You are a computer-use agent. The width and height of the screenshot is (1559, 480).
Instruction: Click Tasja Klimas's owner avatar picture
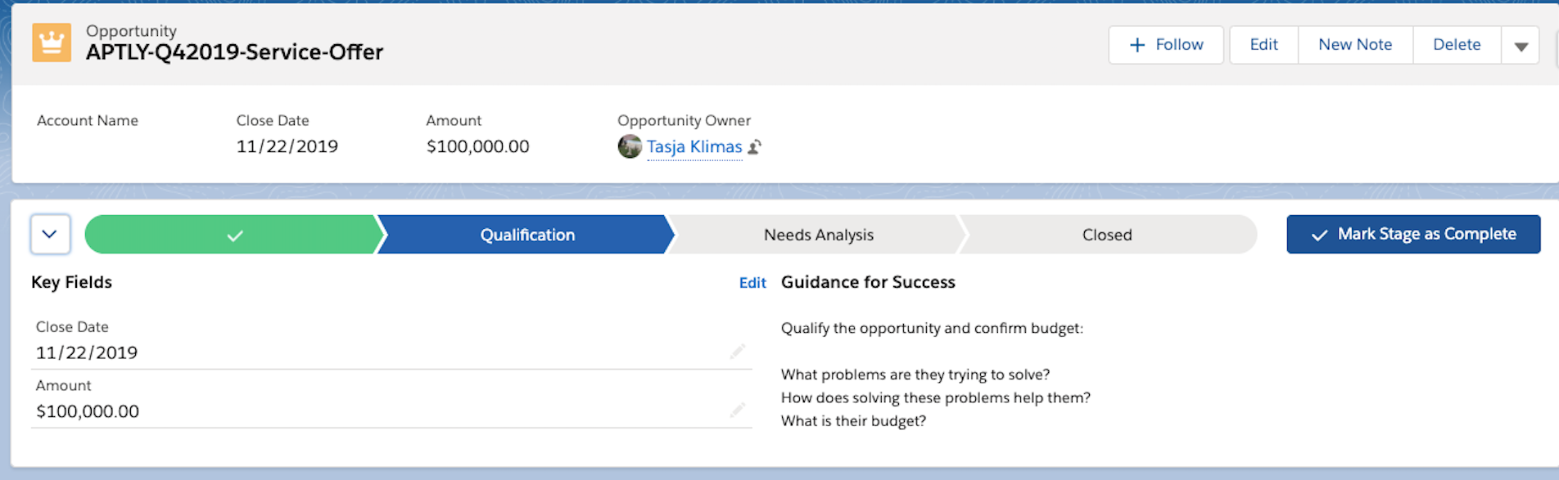pos(629,147)
